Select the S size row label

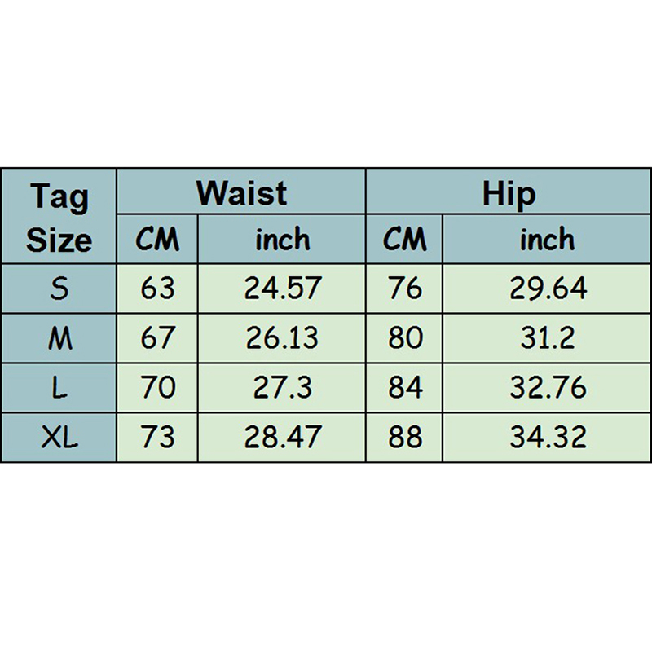point(59,289)
